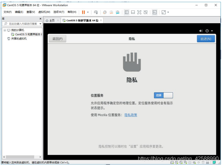Revert the VM to its snapshot
Image resolution: width=222 pixels, height=165 pixels.
pyautogui.click(x=111, y=12)
